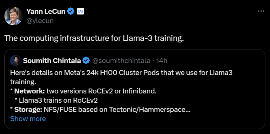Open Yann LeCun's profile picture
The image size is (270, 134).
[x=13, y=16]
